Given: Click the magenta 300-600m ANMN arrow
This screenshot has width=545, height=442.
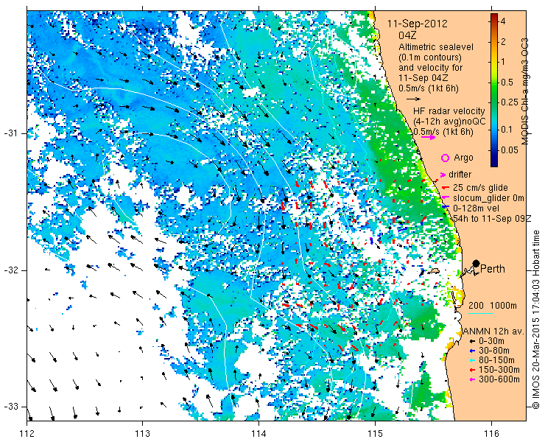Looking at the screenshot, I should pyautogui.click(x=472, y=379).
